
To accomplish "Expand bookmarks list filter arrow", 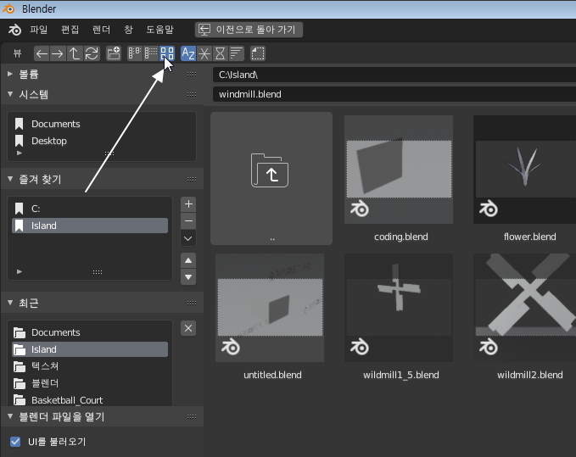I will (20, 271).
